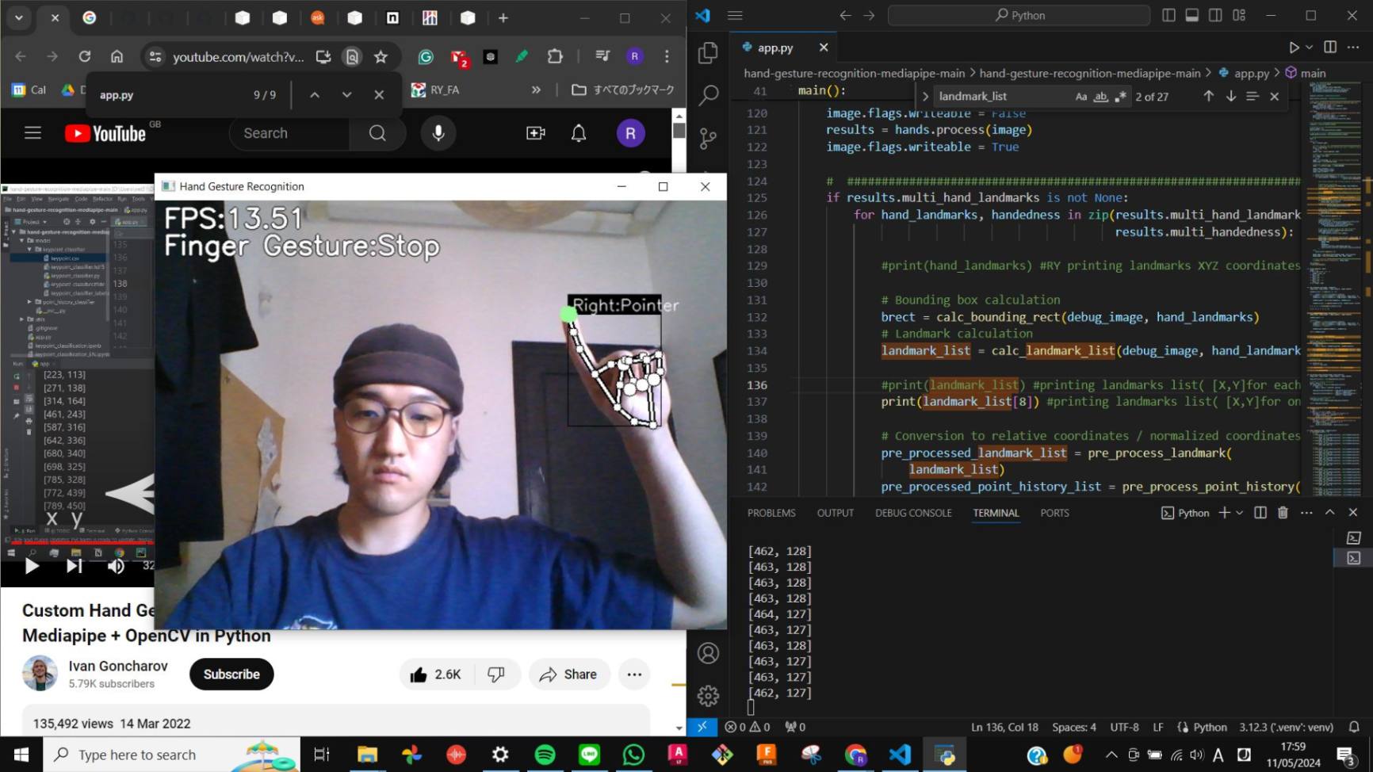Screen dimensions: 1373x772
Task: Toggle Match Whole Word in VS Code find
Action: 1100,97
